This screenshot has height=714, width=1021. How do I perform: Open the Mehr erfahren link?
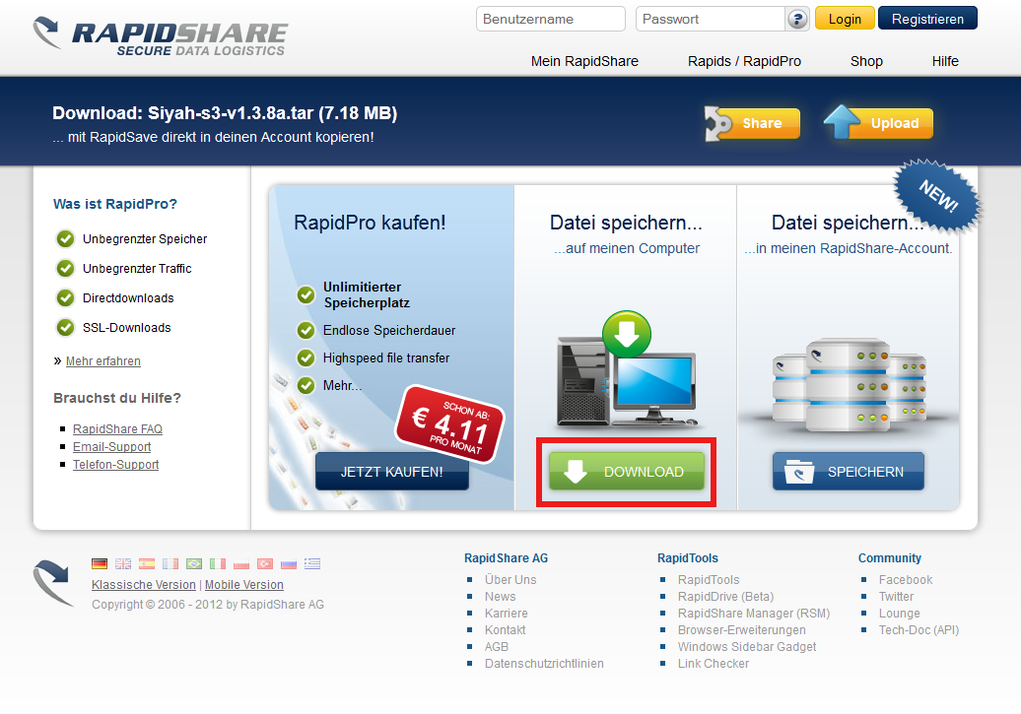[x=102, y=361]
